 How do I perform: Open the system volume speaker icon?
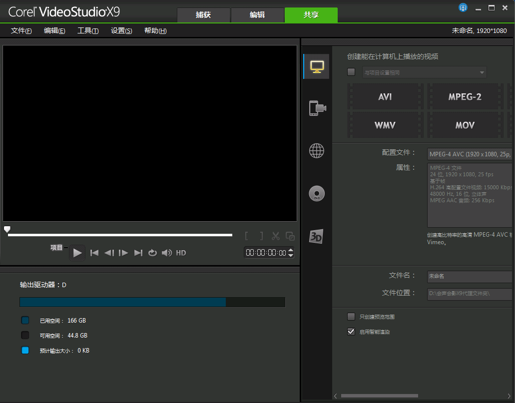(x=167, y=253)
